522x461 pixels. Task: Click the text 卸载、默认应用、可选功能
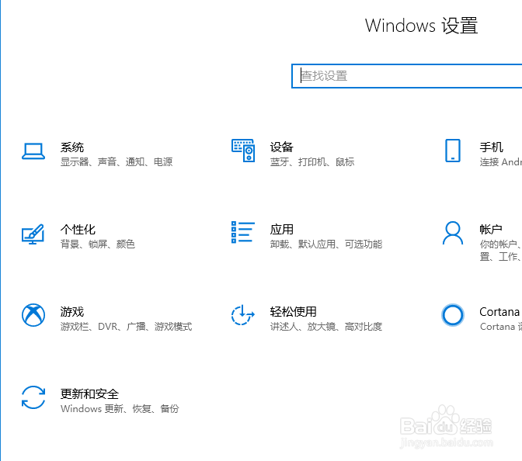tap(326, 244)
